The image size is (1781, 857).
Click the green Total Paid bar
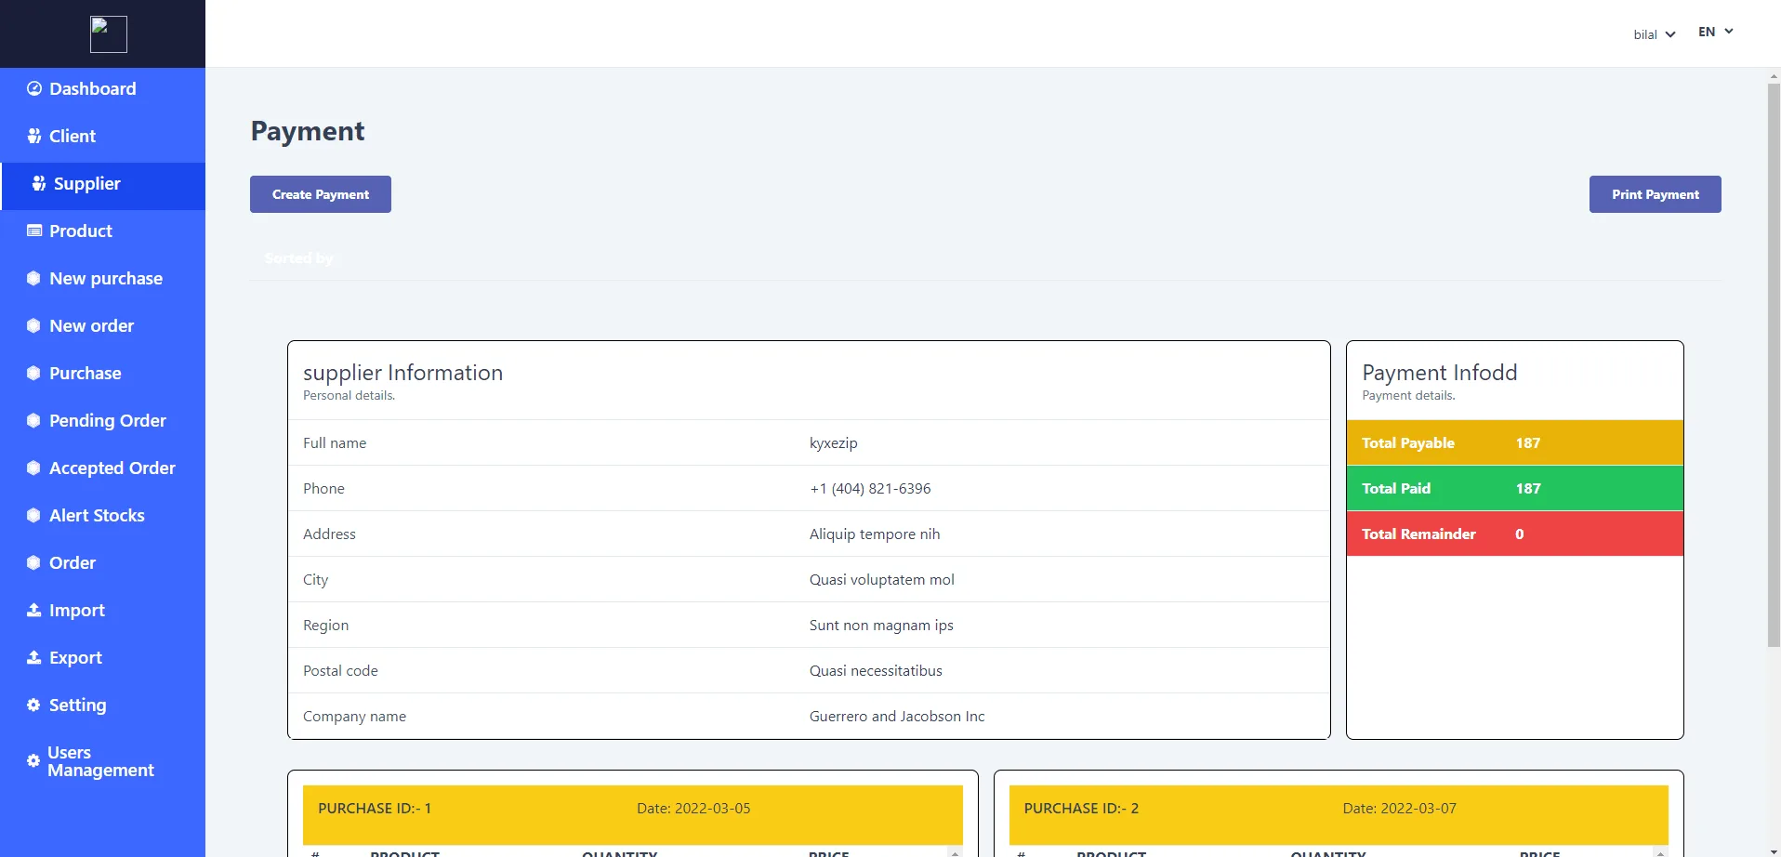(1514, 489)
